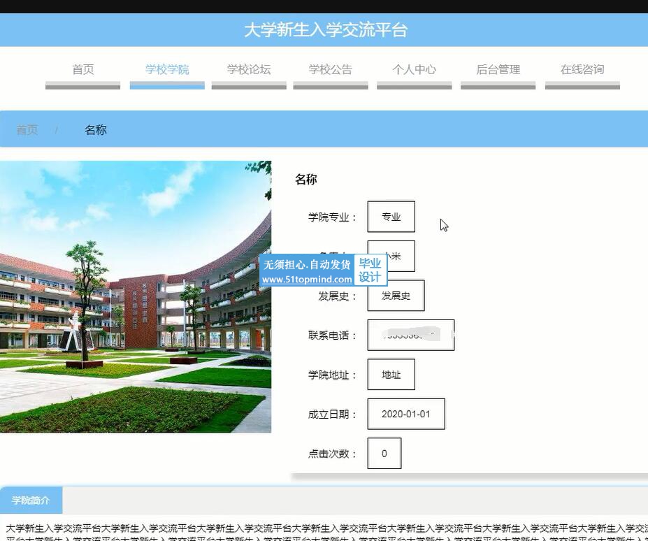Click the campus building photo

coord(136,296)
